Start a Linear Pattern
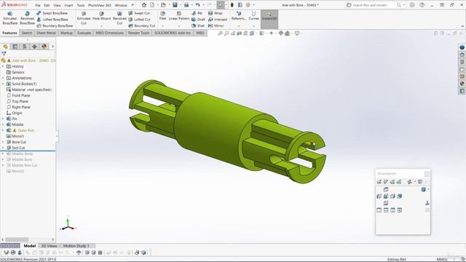This screenshot has width=466, height=262. (179, 16)
